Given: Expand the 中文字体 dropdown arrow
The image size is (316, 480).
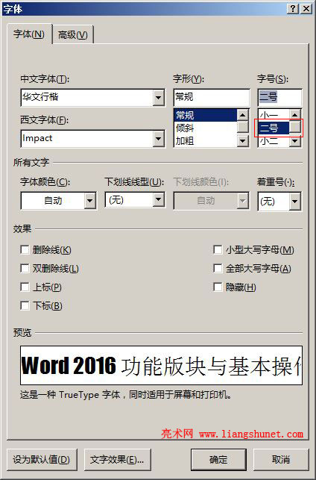Looking at the screenshot, I should (x=159, y=97).
